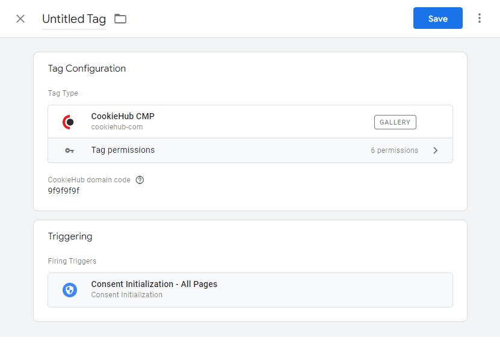Click the CookieHub CMP logo icon
Image resolution: width=500 pixels, height=352 pixels.
[69, 122]
